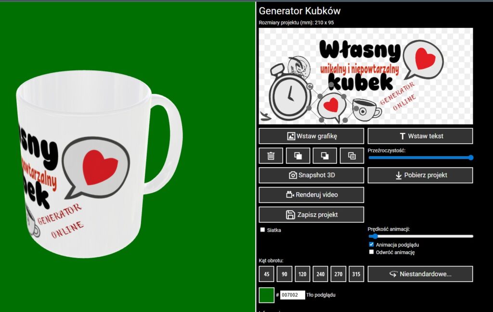Open the Niestandardowe... rotation options
Image resolution: width=493 pixels, height=312 pixels.
[420, 274]
